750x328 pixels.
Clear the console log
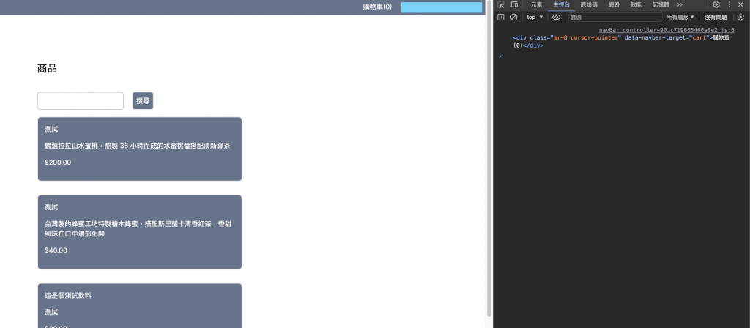513,18
